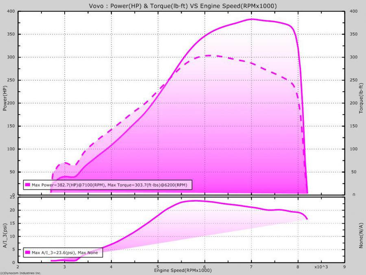
Task: Click the (c)Dynocom Industries Inc. copyright text
Action: 21,273
